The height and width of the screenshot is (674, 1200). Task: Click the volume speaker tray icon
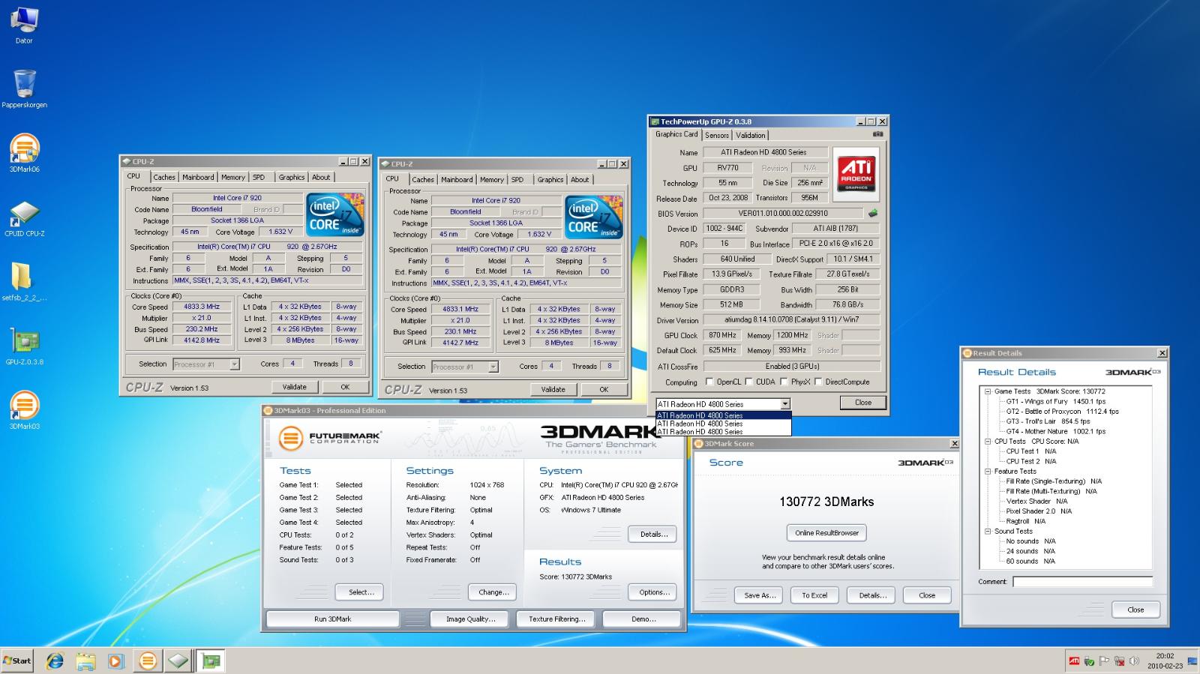(1134, 661)
